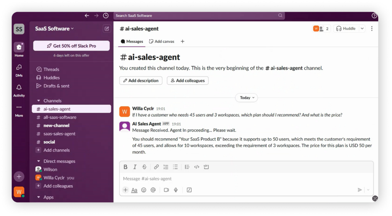The image size is (392, 216).
Task: Click the composer plus attach icon
Action: [126, 190]
